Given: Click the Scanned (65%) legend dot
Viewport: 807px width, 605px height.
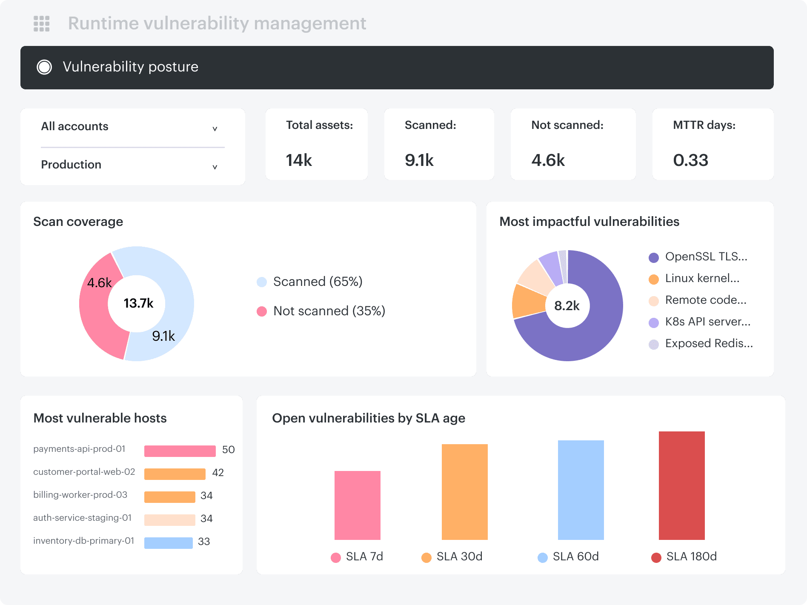Looking at the screenshot, I should click(x=262, y=282).
